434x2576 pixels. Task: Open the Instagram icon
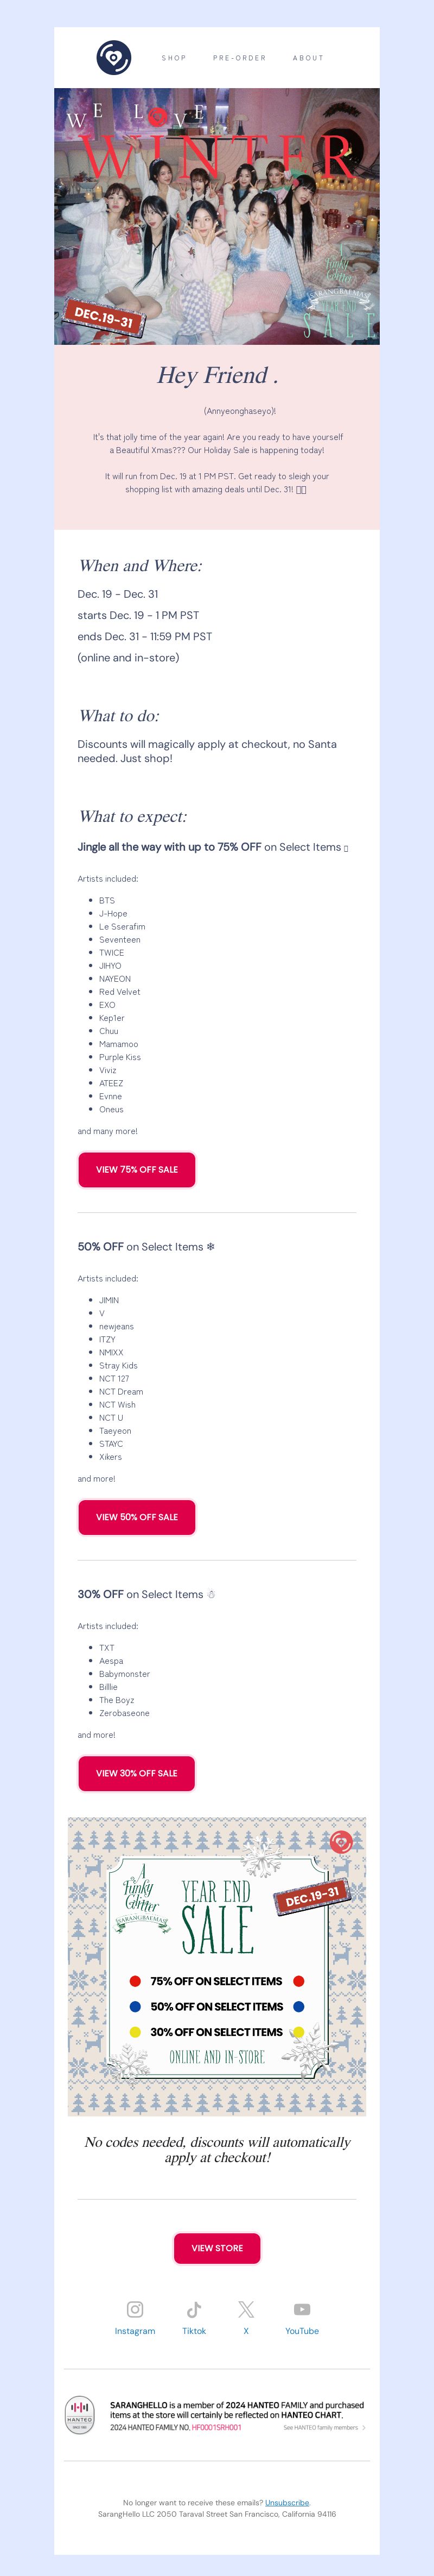(135, 2309)
